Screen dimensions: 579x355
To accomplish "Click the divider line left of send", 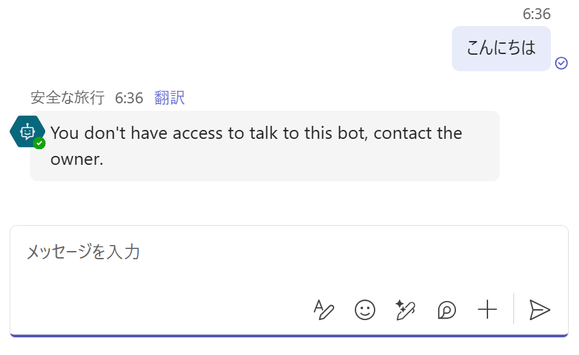I will point(514,309).
